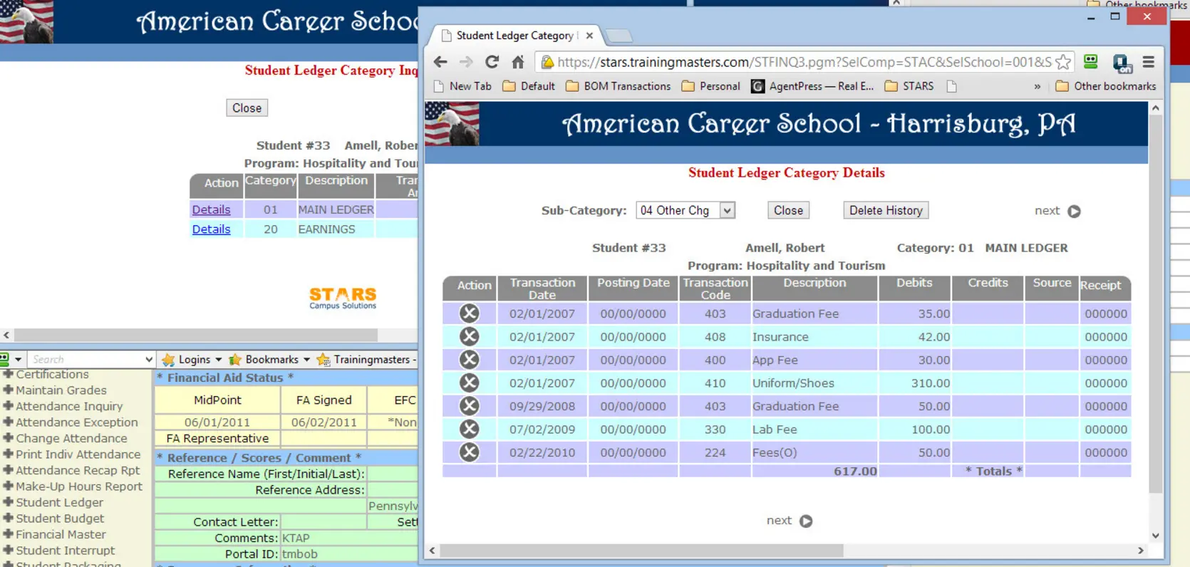This screenshot has height=567, width=1190.
Task: Click the top next arrow icon
Action: (x=1074, y=212)
